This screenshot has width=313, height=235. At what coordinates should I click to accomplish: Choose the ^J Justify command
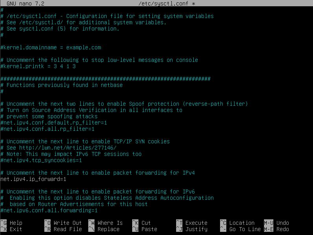click(x=191, y=229)
